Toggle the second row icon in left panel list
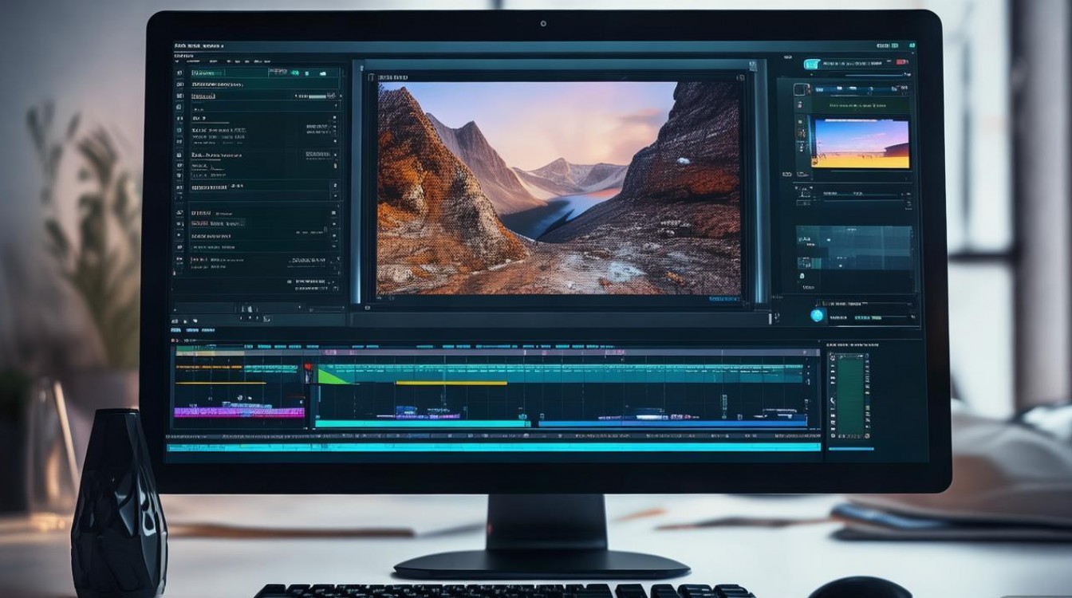This screenshot has width=1072, height=598. pos(179,84)
